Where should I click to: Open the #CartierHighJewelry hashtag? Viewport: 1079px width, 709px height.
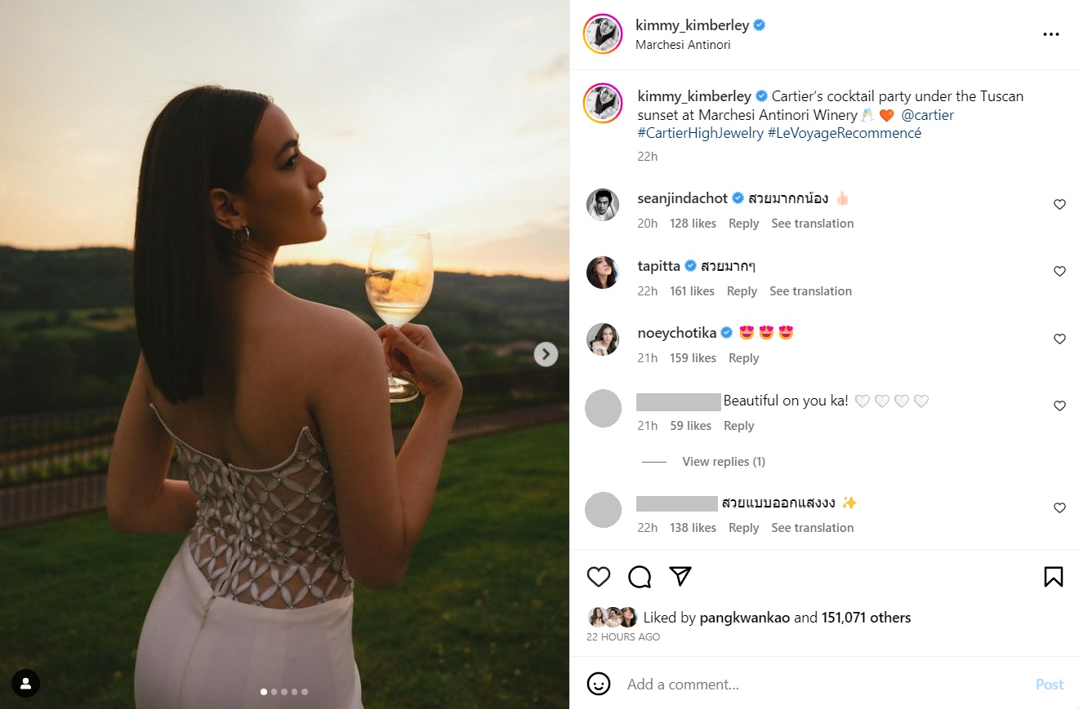pos(700,133)
